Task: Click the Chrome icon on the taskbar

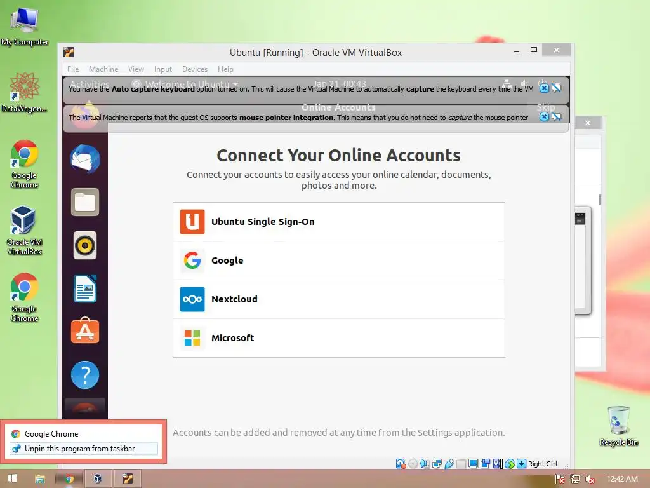Action: [69, 479]
